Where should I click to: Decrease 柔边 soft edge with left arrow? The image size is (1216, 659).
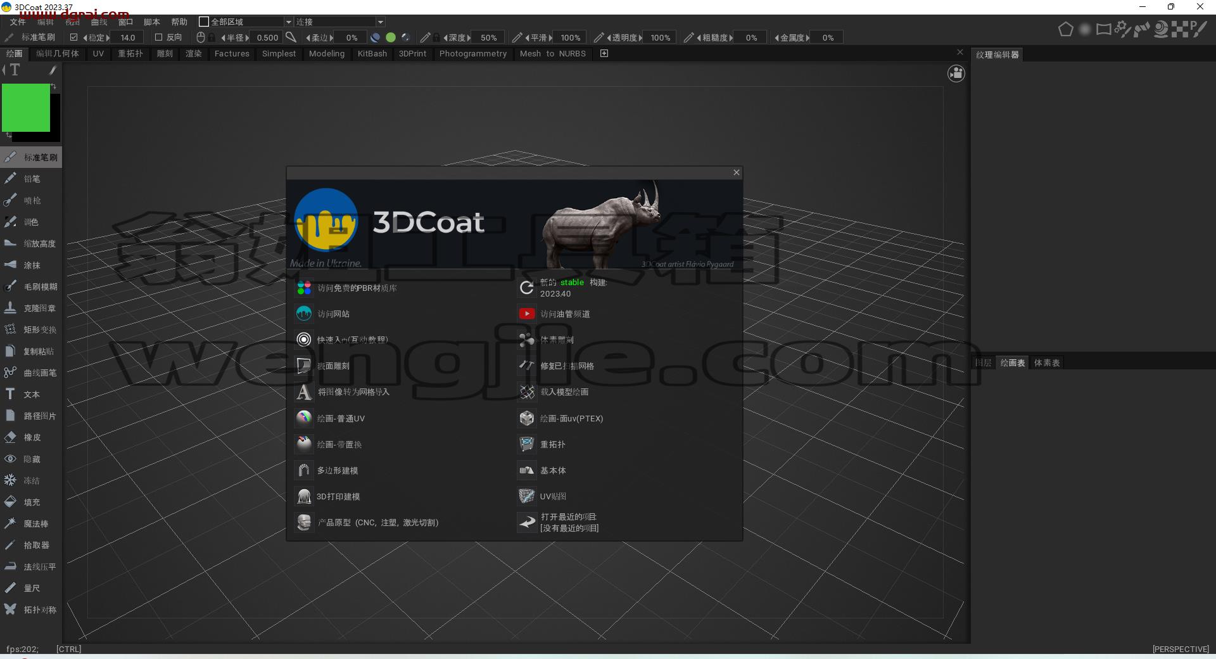308,37
